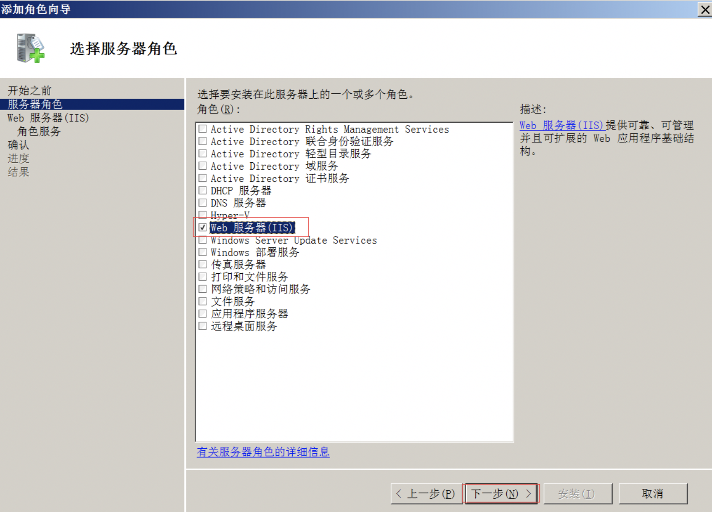Open 角色服务 step in sidebar
The image size is (712, 512).
click(39, 131)
